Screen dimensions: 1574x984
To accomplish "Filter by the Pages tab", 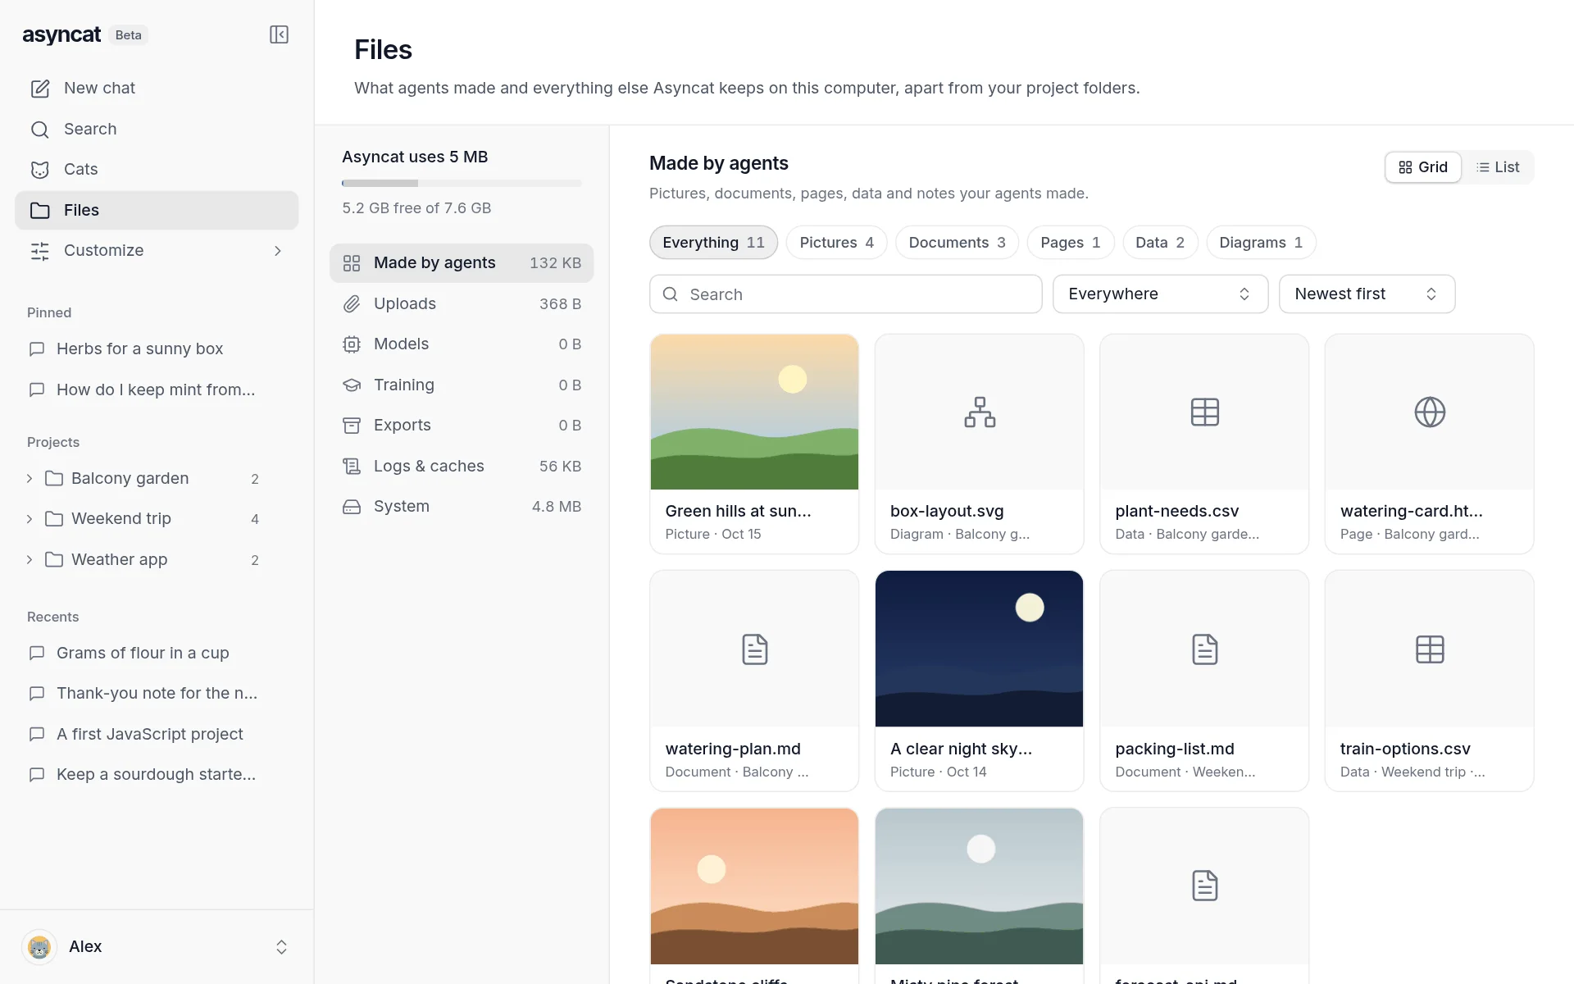I will click(x=1070, y=243).
